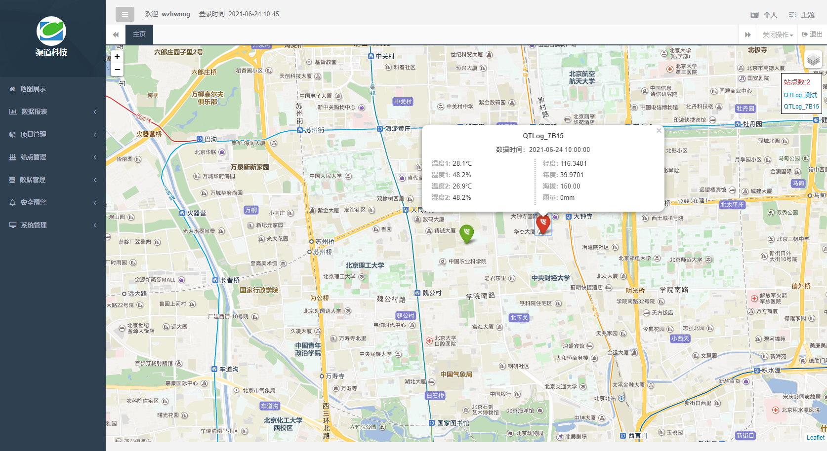The width and height of the screenshot is (827, 451).
Task: Open the 个人 profile menu
Action: [764, 15]
